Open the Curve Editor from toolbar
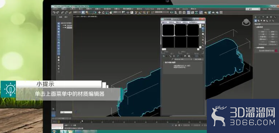 pos(192,13)
